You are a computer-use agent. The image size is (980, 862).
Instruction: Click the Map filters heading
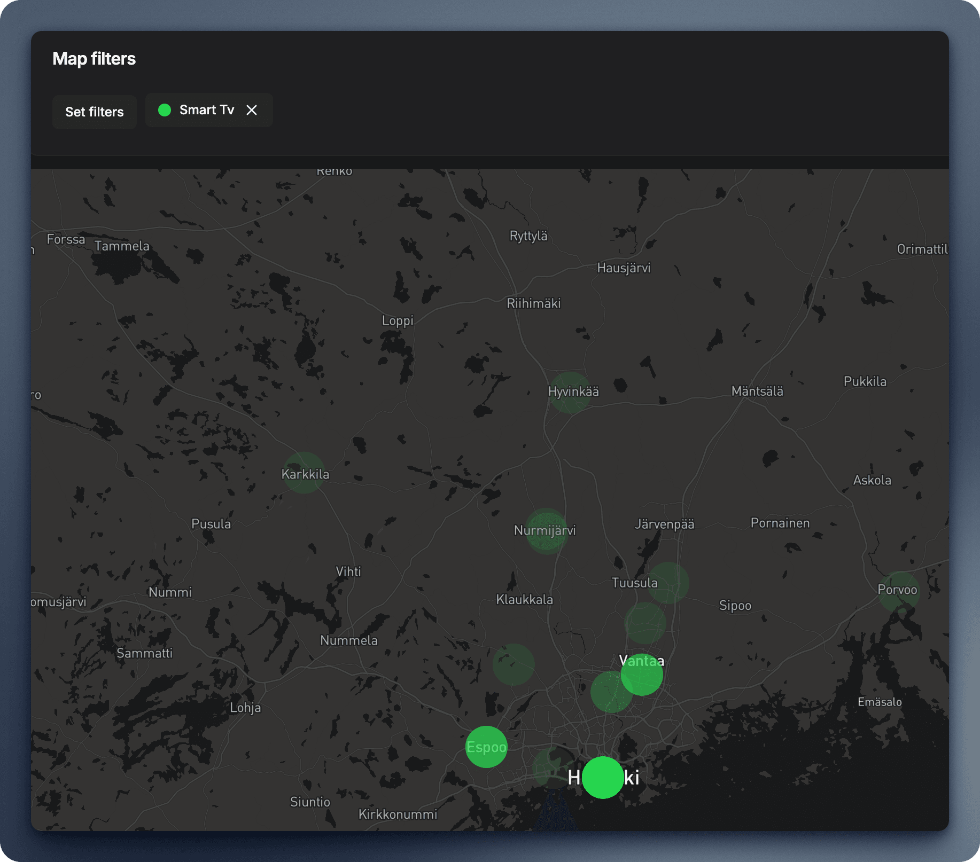click(x=94, y=59)
